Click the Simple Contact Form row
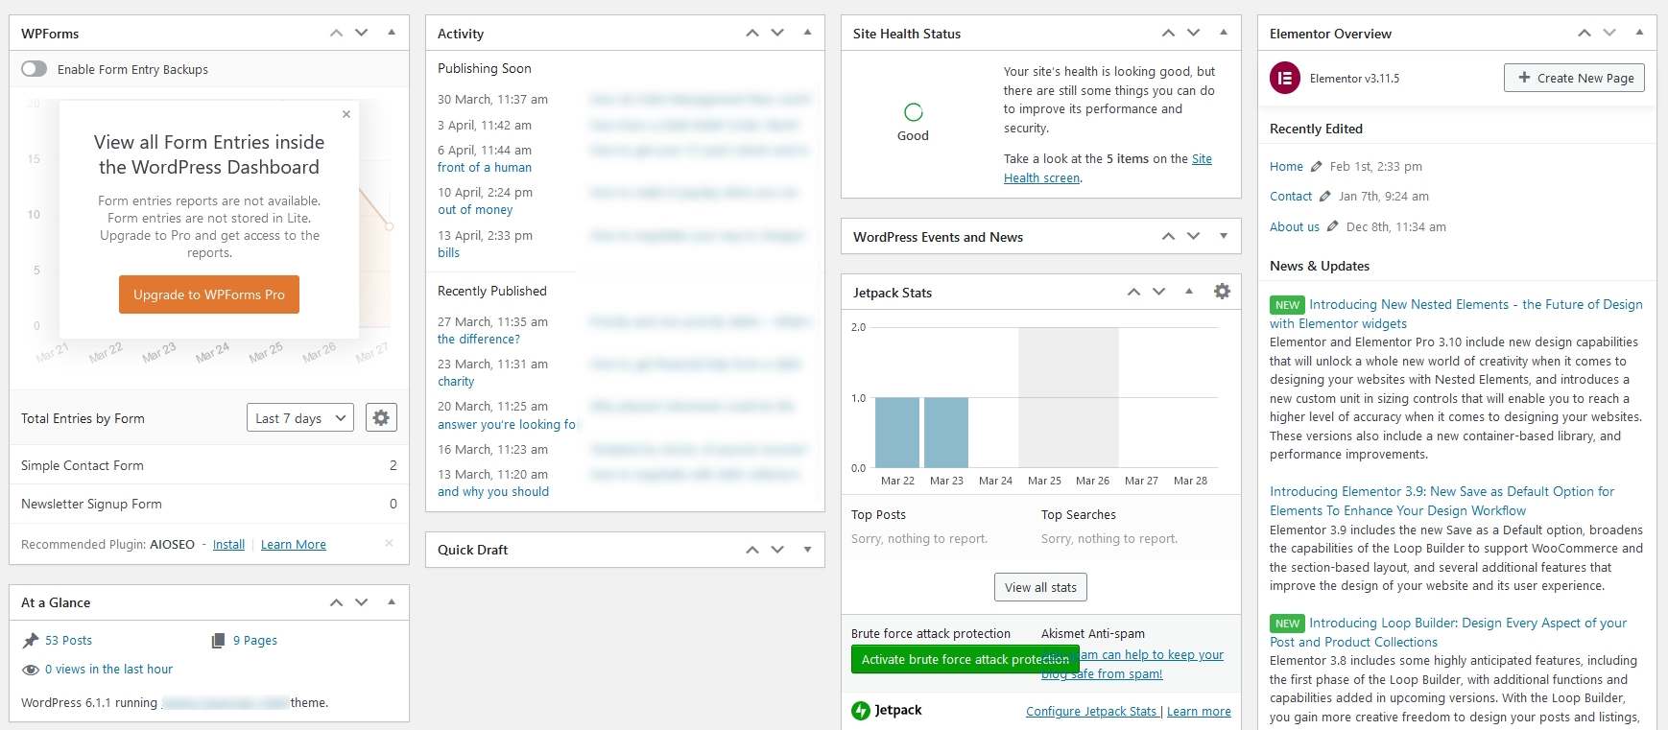Viewport: 1668px width, 730px height. click(209, 465)
